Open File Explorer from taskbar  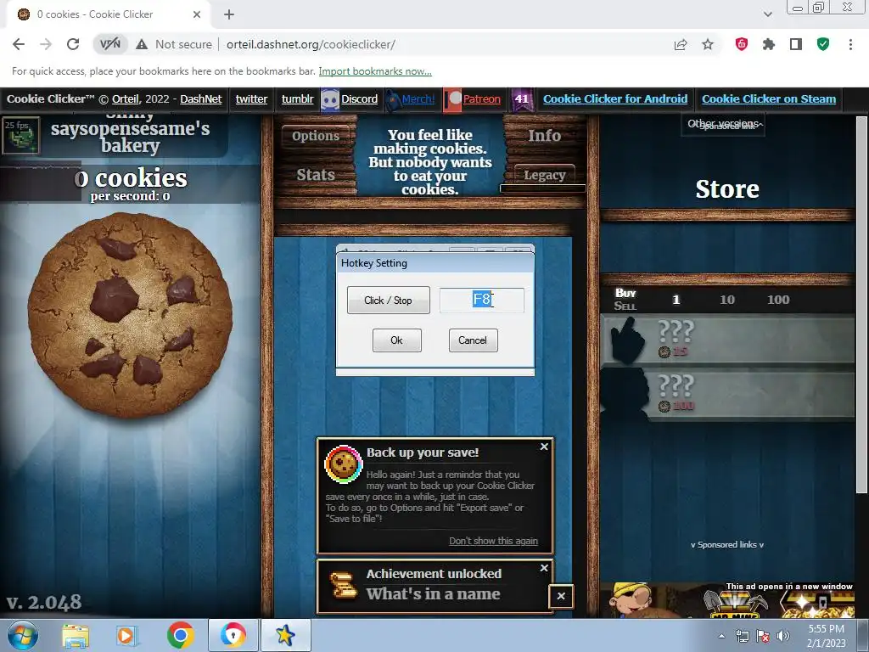point(76,635)
